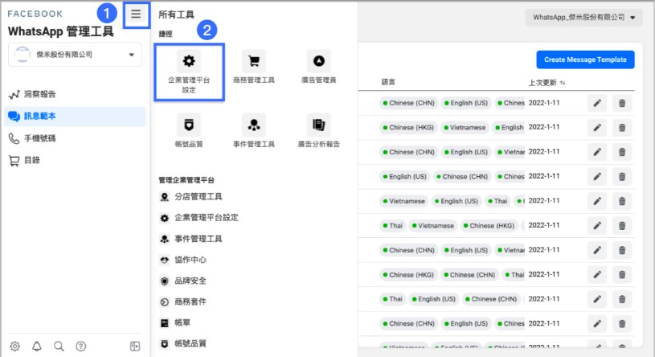Screen dimensions: 655x357
Task: Open 商務管理工具 shopping cart shortcut
Action: tap(254, 68)
